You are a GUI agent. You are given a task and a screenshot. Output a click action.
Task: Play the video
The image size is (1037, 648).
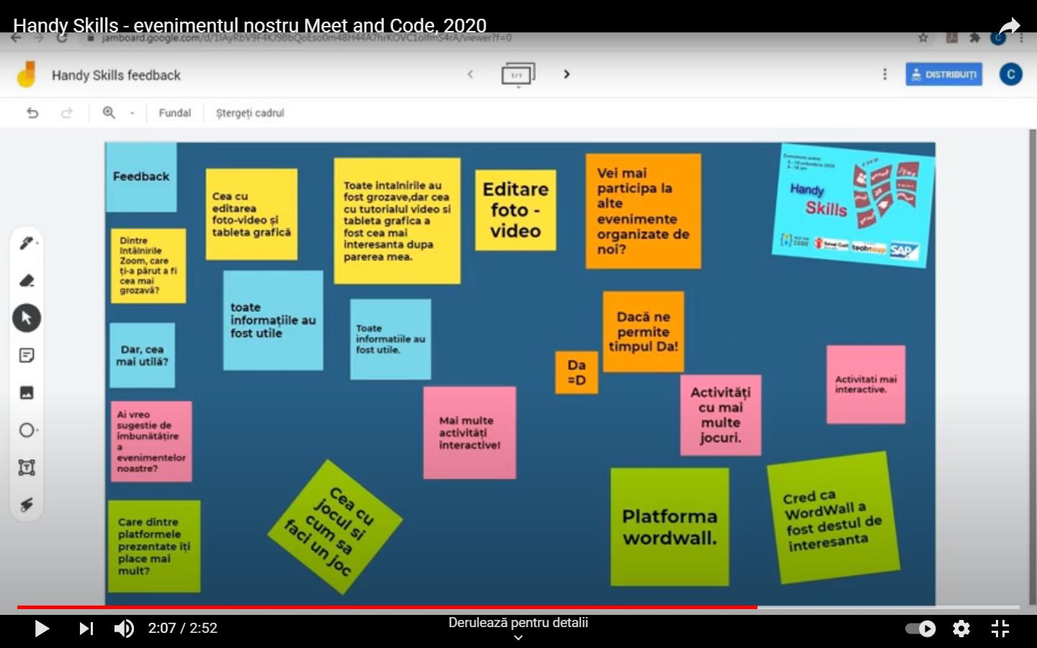click(42, 629)
